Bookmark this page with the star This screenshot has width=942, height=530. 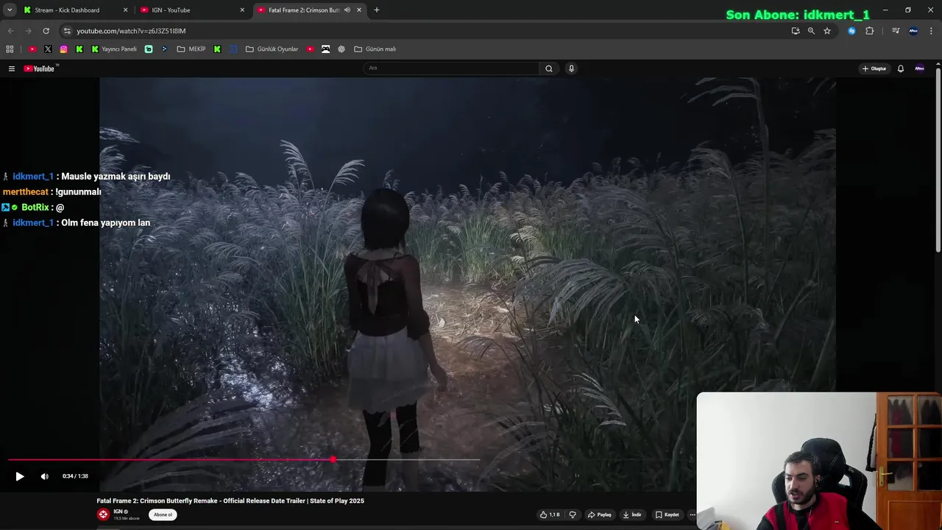(827, 31)
